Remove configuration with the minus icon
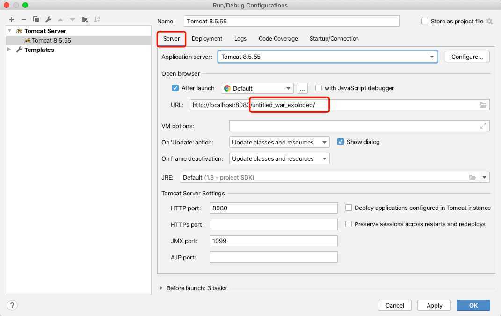Screen dimensions: 501x316 tap(24, 20)
